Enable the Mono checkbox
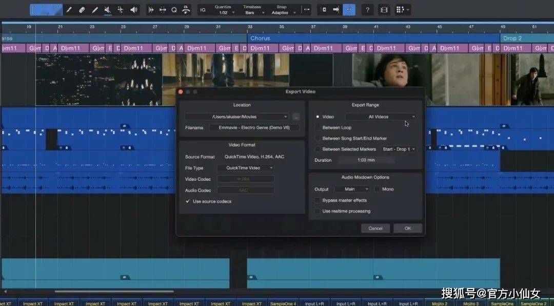 click(377, 189)
